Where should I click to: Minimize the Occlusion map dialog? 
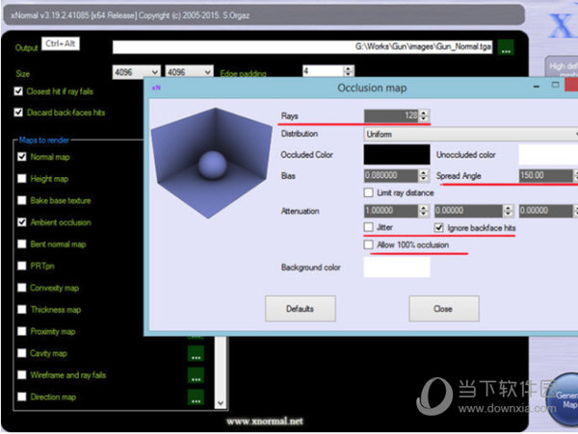pyautogui.click(x=537, y=87)
